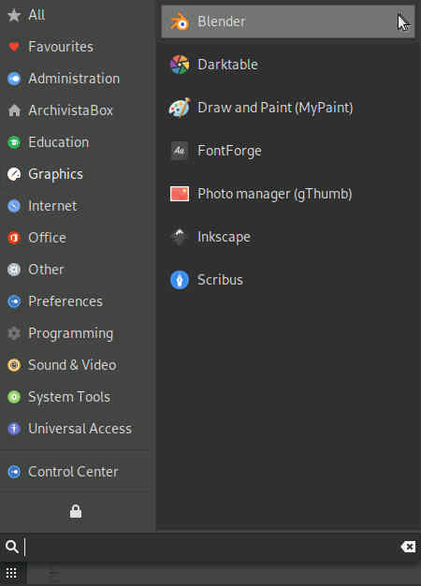
Task: Open the Preferences category label
Action: (x=65, y=301)
